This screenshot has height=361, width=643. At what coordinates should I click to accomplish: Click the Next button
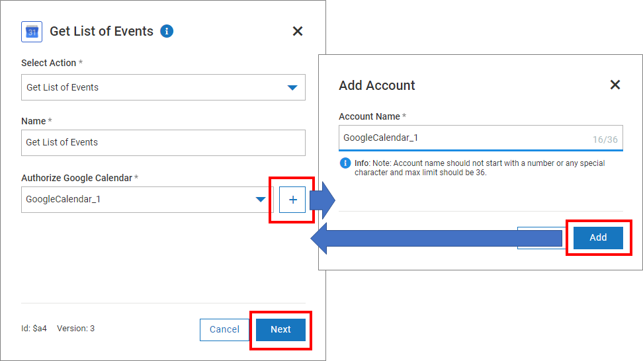click(x=280, y=329)
